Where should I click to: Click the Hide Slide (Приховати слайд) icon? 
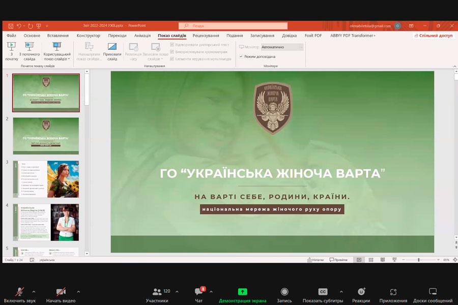click(x=112, y=50)
